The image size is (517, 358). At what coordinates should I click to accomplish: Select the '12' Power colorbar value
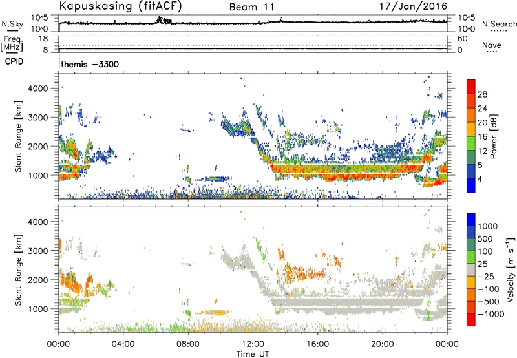(482, 151)
